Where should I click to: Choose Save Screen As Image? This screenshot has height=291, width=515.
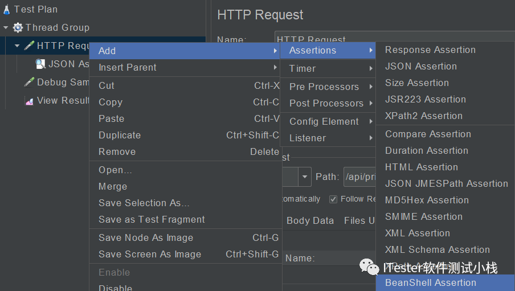(185, 254)
